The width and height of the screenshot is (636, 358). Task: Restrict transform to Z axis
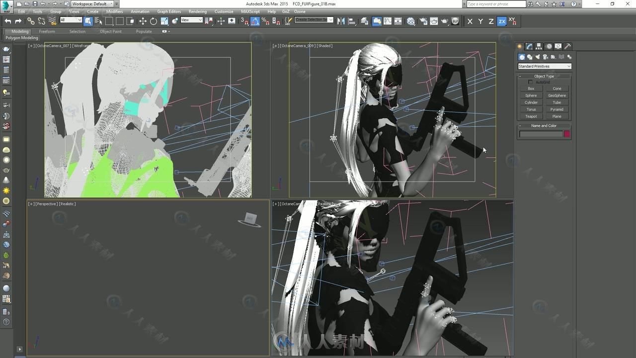[491, 21]
